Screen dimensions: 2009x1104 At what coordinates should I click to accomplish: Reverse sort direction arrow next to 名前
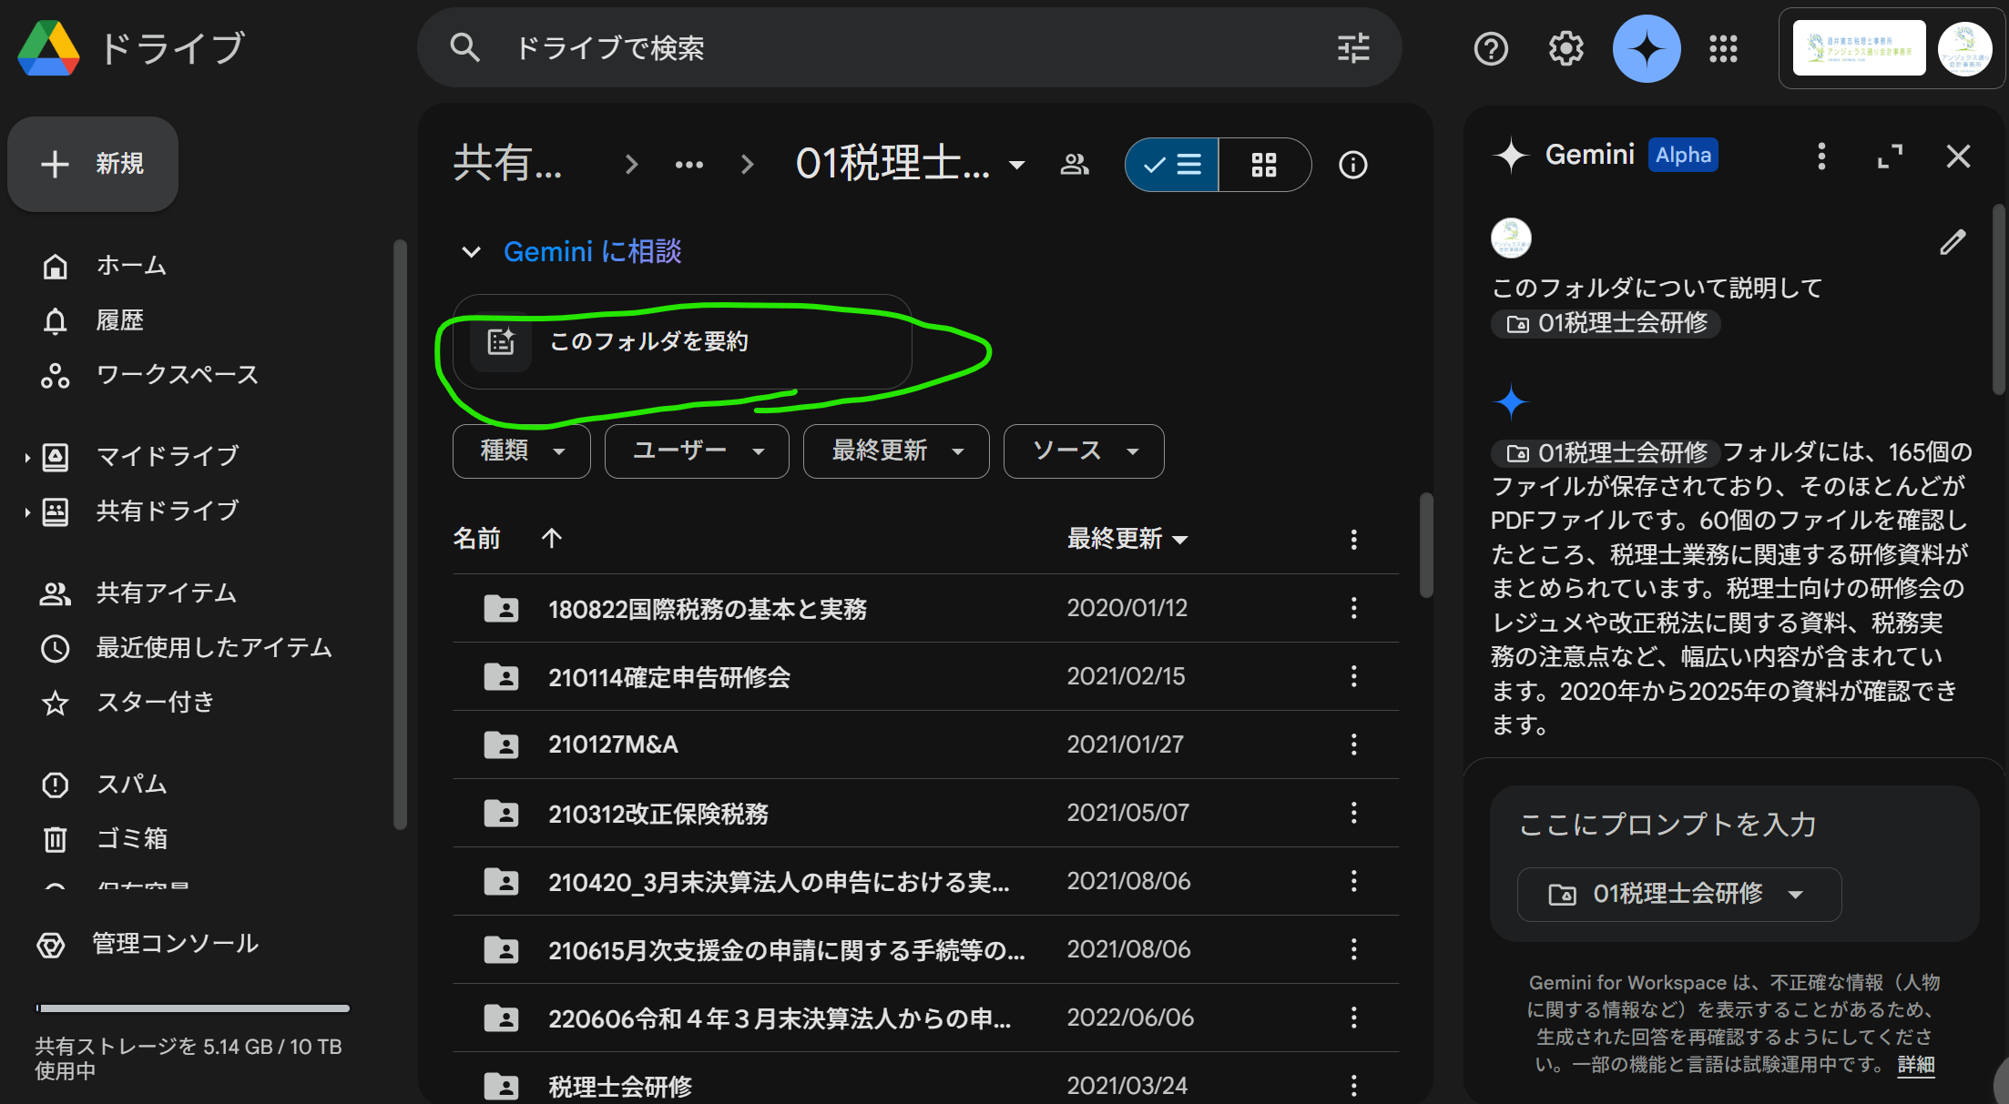tap(552, 538)
